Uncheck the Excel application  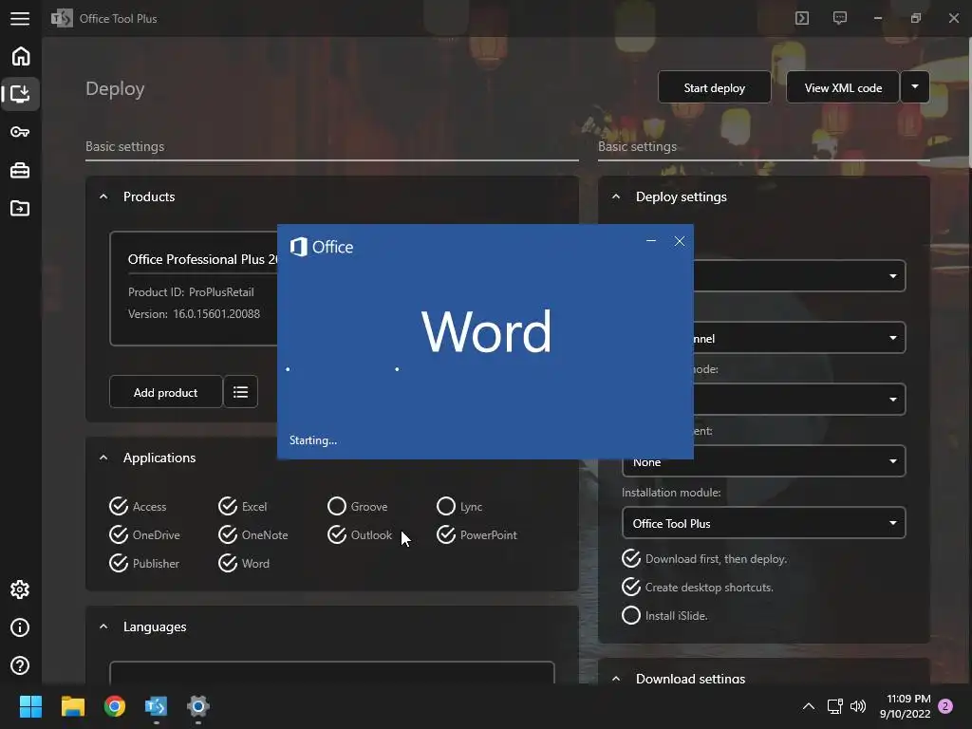pos(242,507)
